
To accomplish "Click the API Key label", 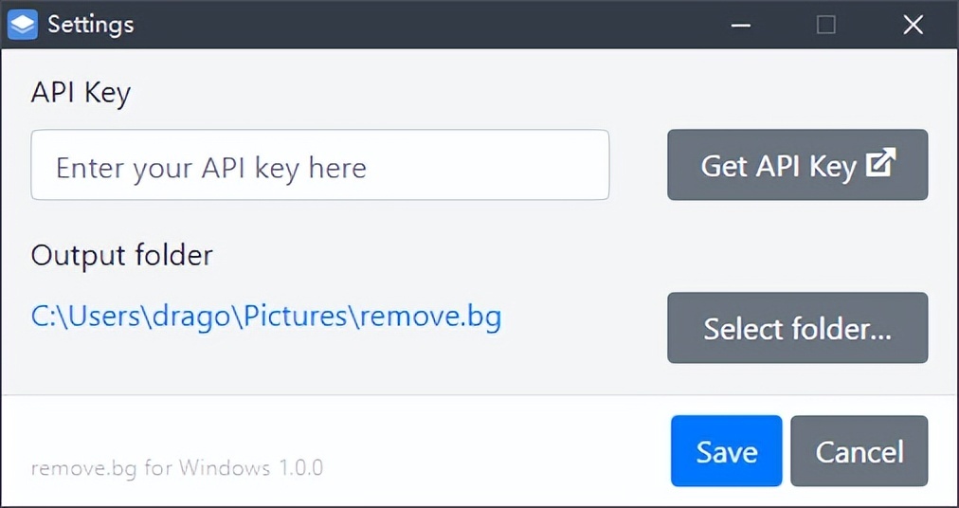I will [81, 93].
